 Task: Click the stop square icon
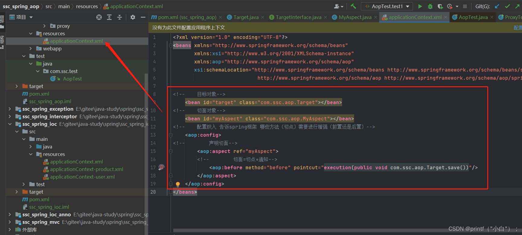click(x=465, y=6)
